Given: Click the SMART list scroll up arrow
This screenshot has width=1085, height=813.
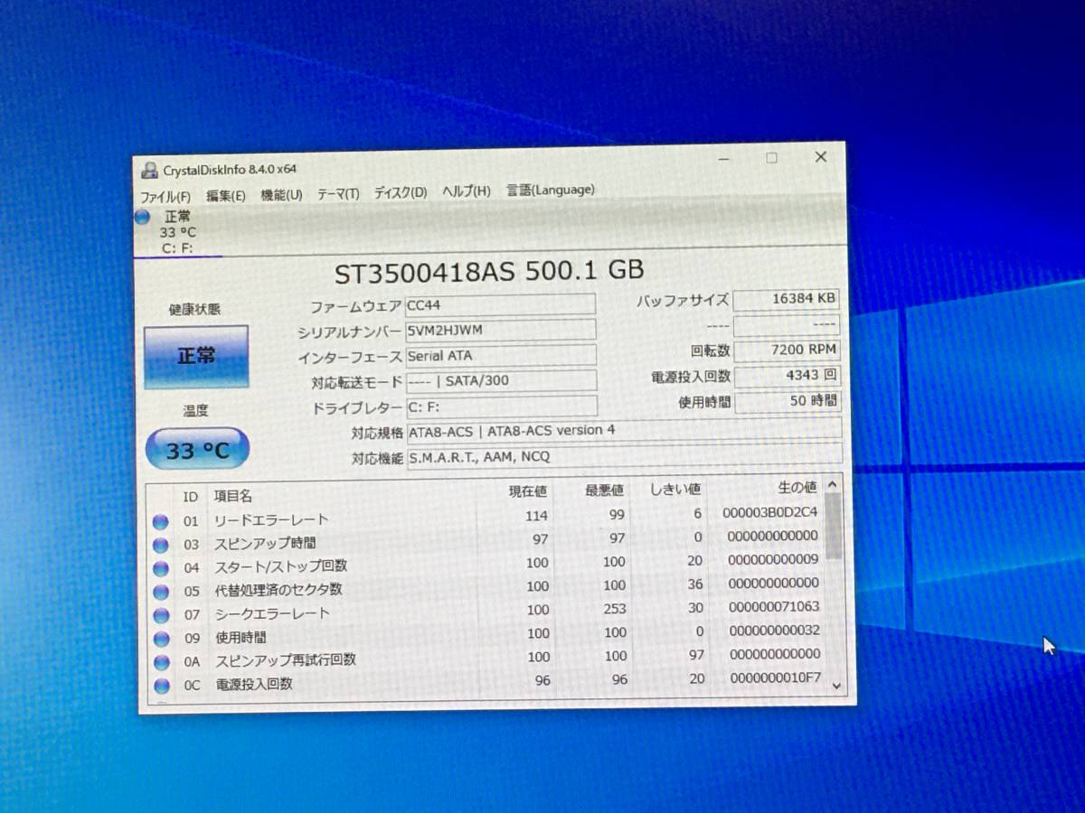Looking at the screenshot, I should point(833,484).
